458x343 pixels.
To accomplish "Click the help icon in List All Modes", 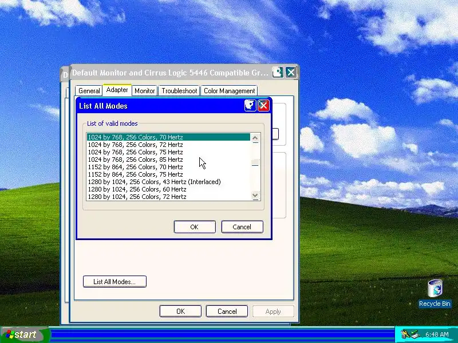I will click(x=250, y=105).
